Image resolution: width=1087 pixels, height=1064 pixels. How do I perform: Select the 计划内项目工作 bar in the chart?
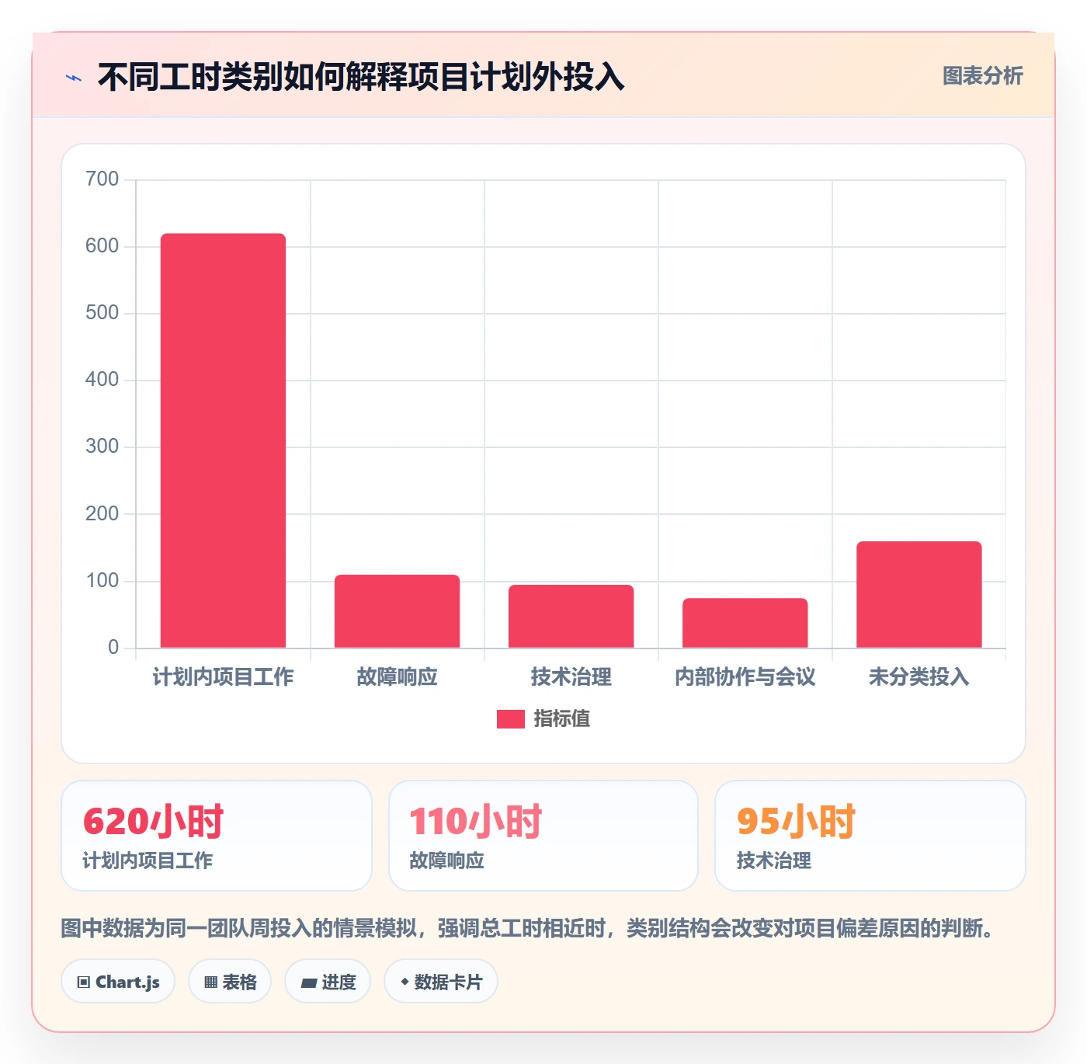tap(223, 440)
